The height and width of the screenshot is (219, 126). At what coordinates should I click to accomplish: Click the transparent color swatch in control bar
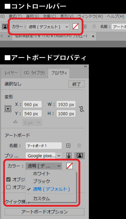(x=76, y=26)
